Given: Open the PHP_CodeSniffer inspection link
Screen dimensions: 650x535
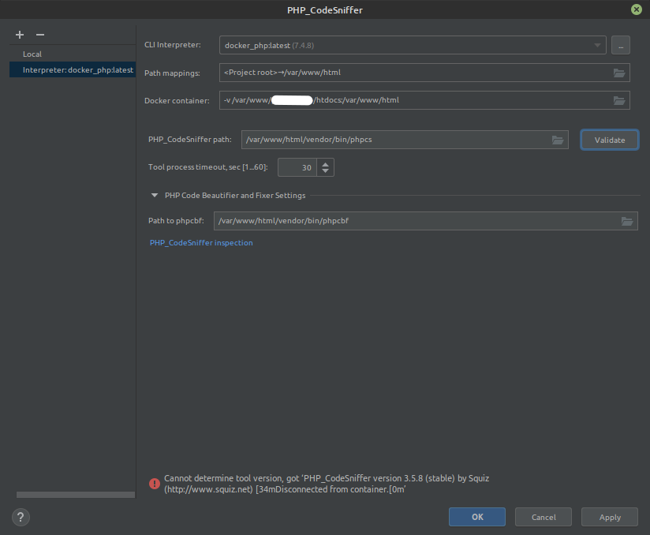Looking at the screenshot, I should coord(201,242).
